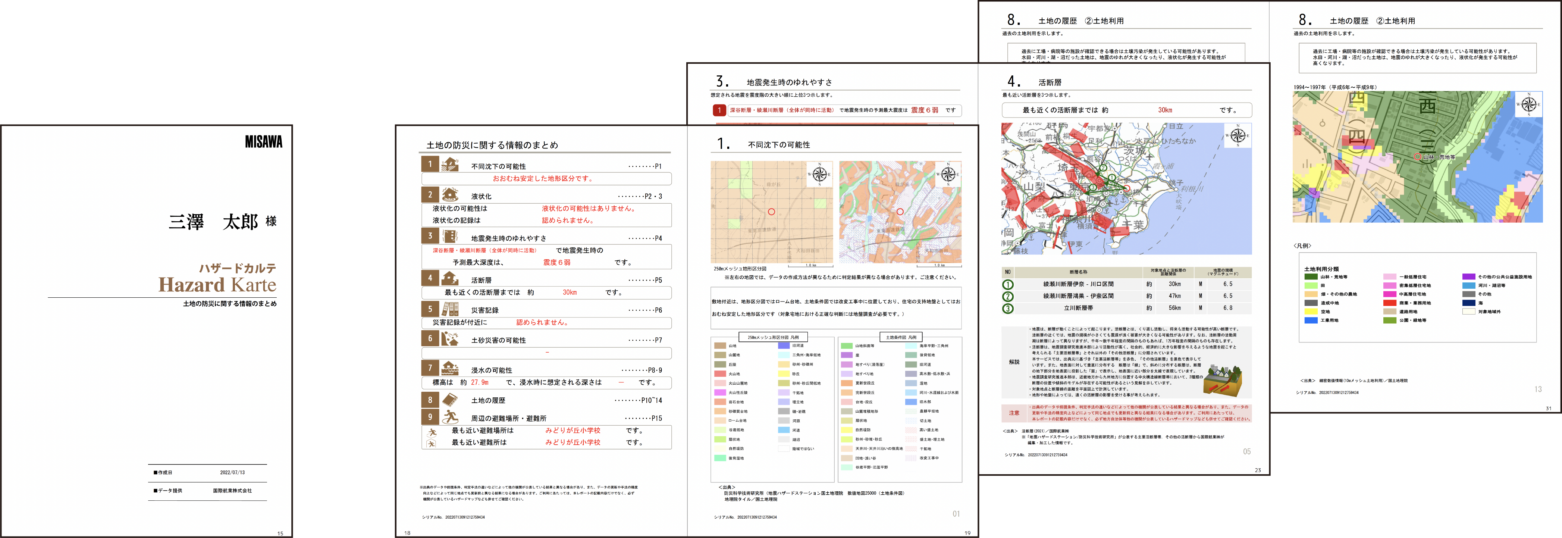Click 土地条件図 凡例 label box

[900, 337]
